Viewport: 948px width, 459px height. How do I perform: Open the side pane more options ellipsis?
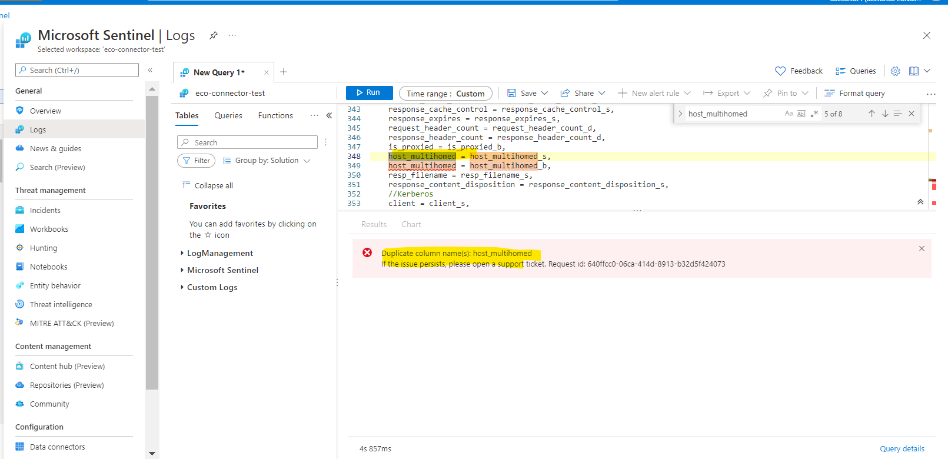pyautogui.click(x=314, y=115)
